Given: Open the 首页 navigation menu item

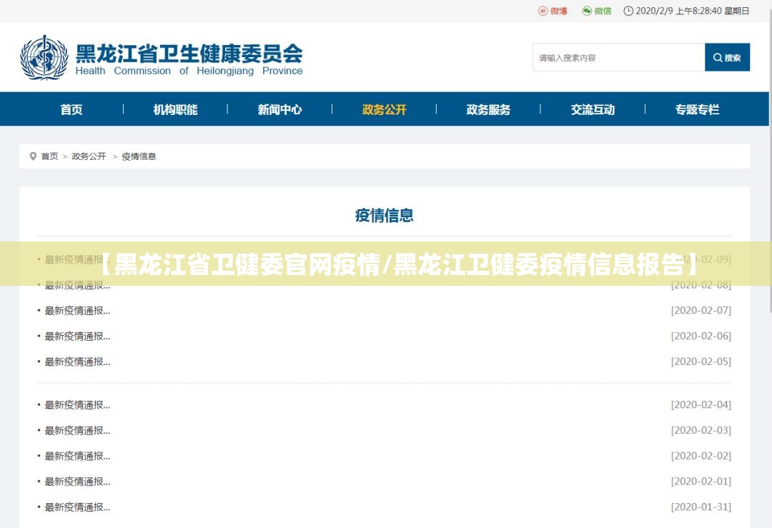Looking at the screenshot, I should pyautogui.click(x=71, y=109).
